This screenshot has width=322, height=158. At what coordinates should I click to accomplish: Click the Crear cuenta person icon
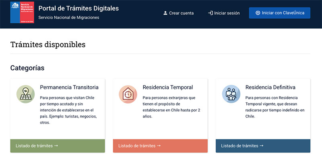(165, 13)
